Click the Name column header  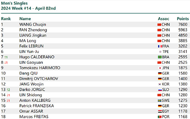coord(25,19)
